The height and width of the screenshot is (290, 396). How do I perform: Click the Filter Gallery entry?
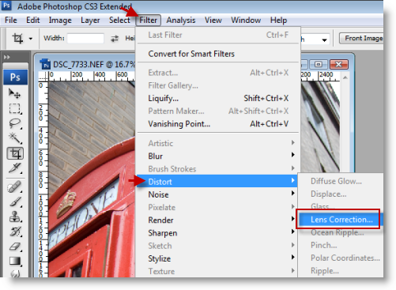point(218,85)
